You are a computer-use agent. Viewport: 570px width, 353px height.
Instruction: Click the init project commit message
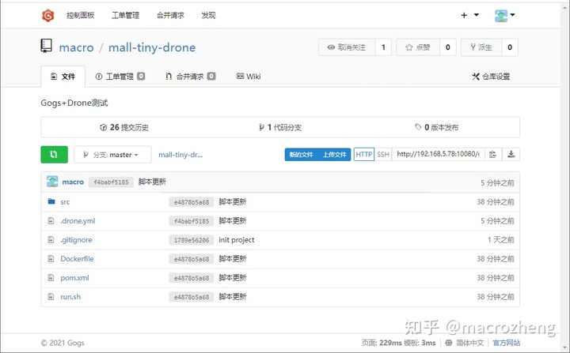click(x=236, y=240)
